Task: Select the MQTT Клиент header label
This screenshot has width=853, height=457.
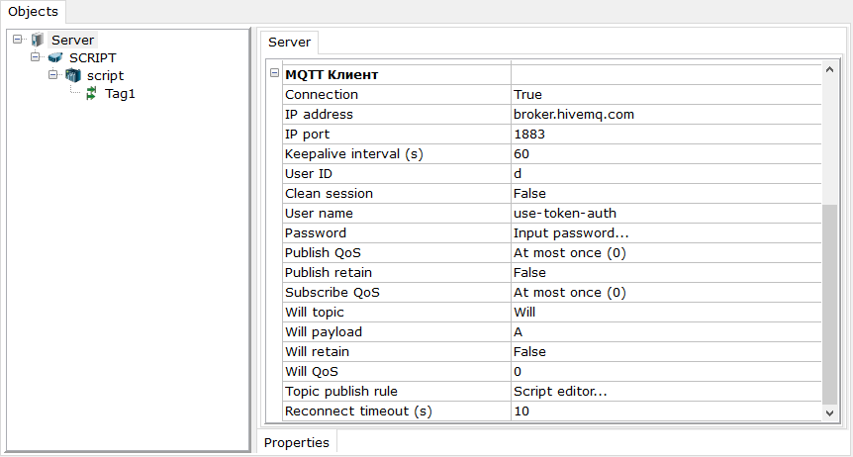Action: [332, 74]
